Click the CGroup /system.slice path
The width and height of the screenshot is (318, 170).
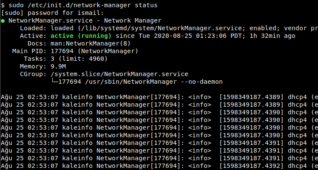pyautogui.click(x=119, y=74)
